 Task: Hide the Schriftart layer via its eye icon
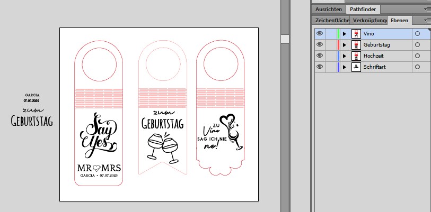pyautogui.click(x=320, y=67)
